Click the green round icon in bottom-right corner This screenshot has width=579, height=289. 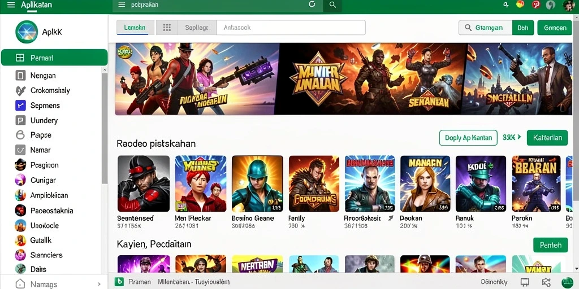567,282
